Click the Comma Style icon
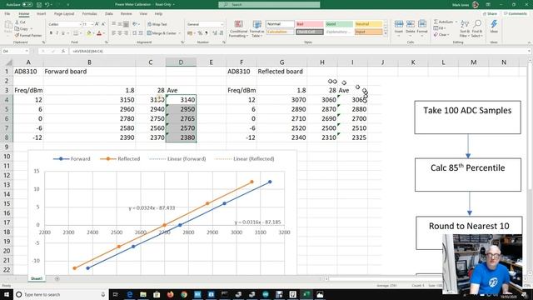The width and height of the screenshot is (533, 300). (207, 33)
